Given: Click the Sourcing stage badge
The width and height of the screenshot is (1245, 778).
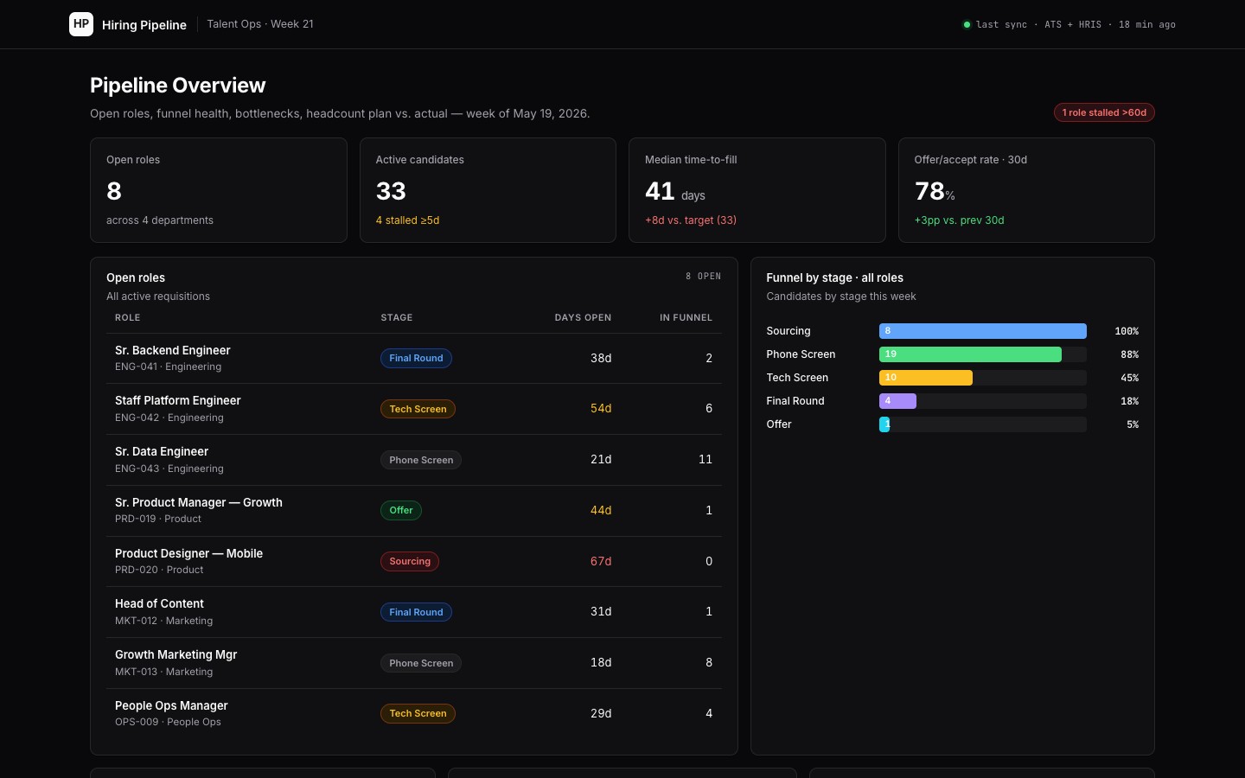Looking at the screenshot, I should click(410, 561).
